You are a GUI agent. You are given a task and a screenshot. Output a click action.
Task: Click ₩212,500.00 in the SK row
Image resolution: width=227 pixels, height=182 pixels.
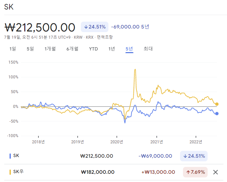pos(97,156)
